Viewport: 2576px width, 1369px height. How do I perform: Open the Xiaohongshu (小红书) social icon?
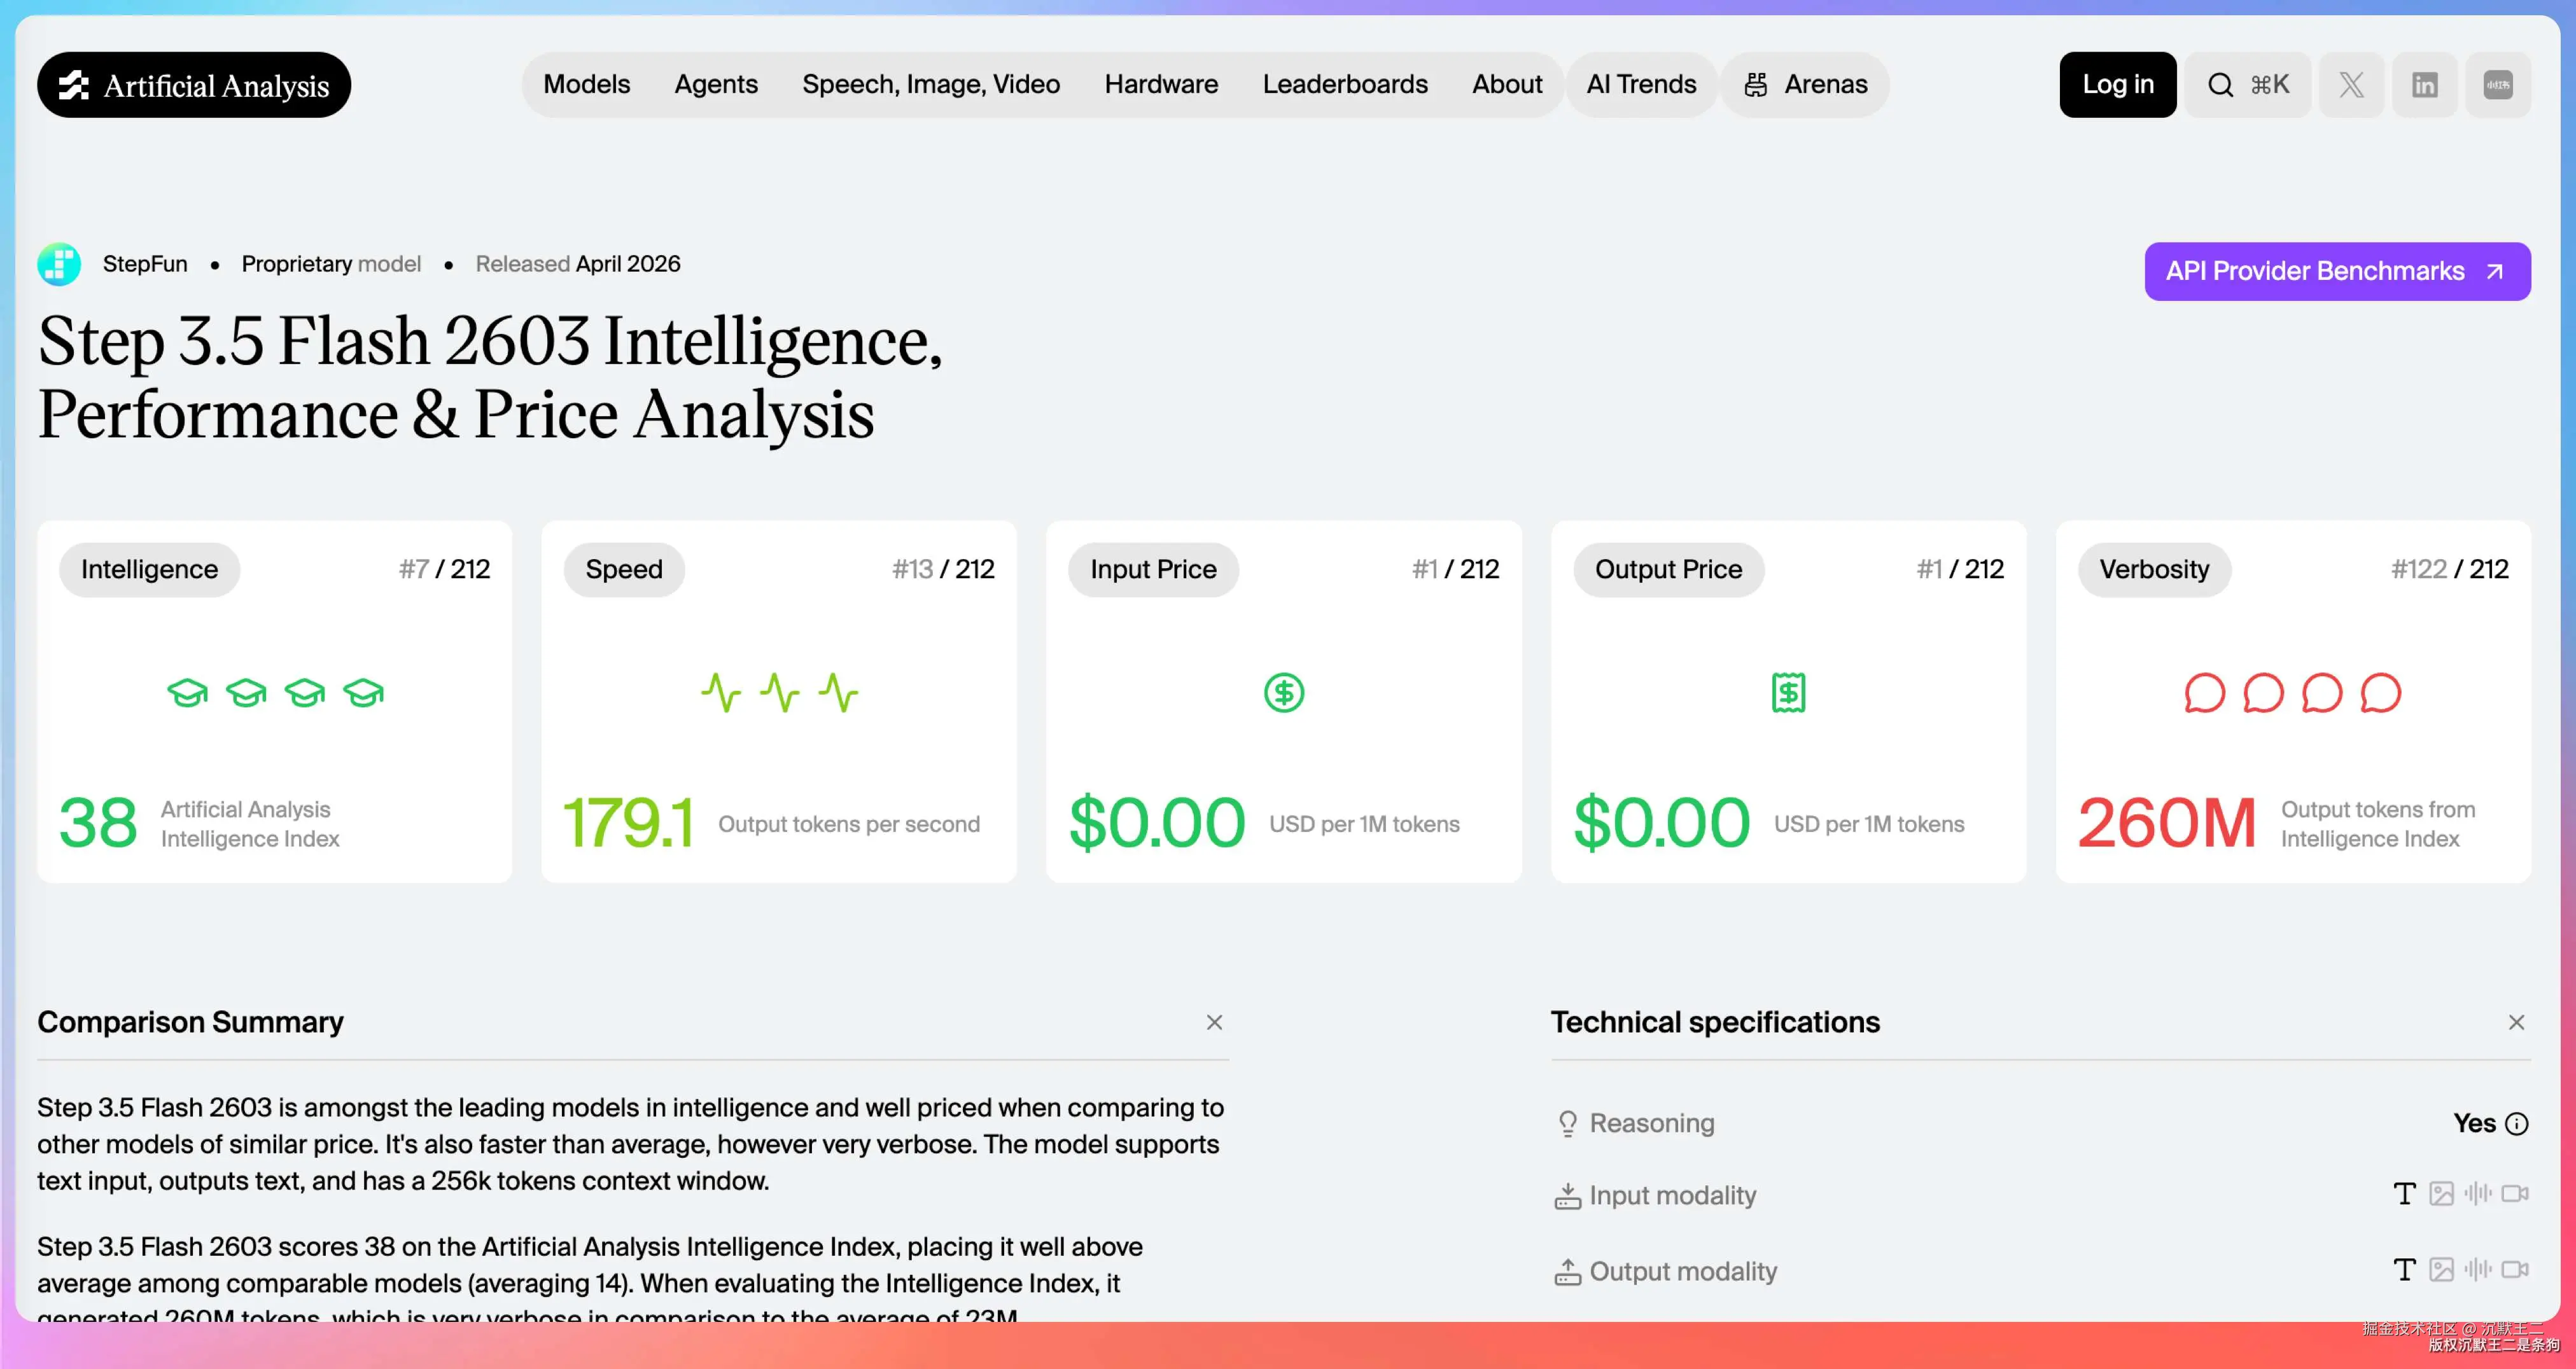[x=2498, y=85]
